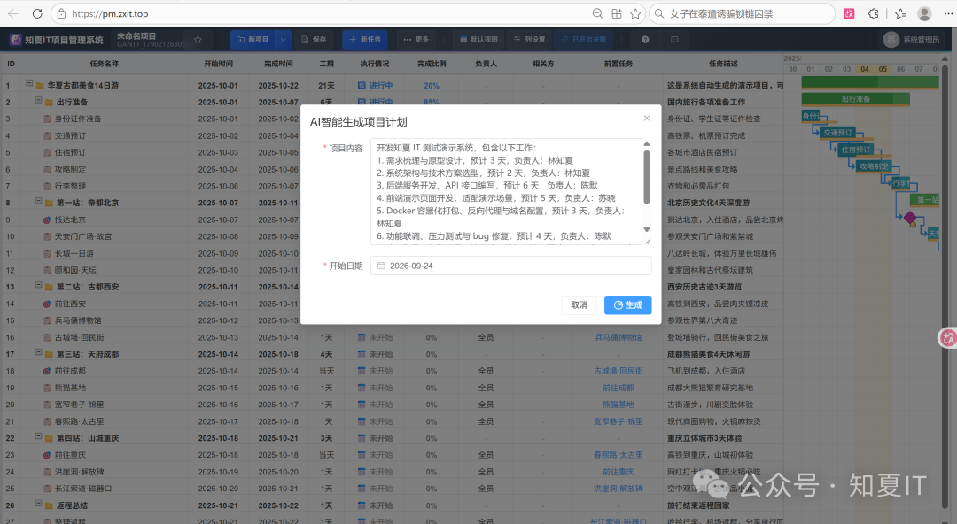Viewport: 957px width, 524px height.
Task: Collapse the 华夏古都美食14日游 tree node
Action: coord(28,83)
